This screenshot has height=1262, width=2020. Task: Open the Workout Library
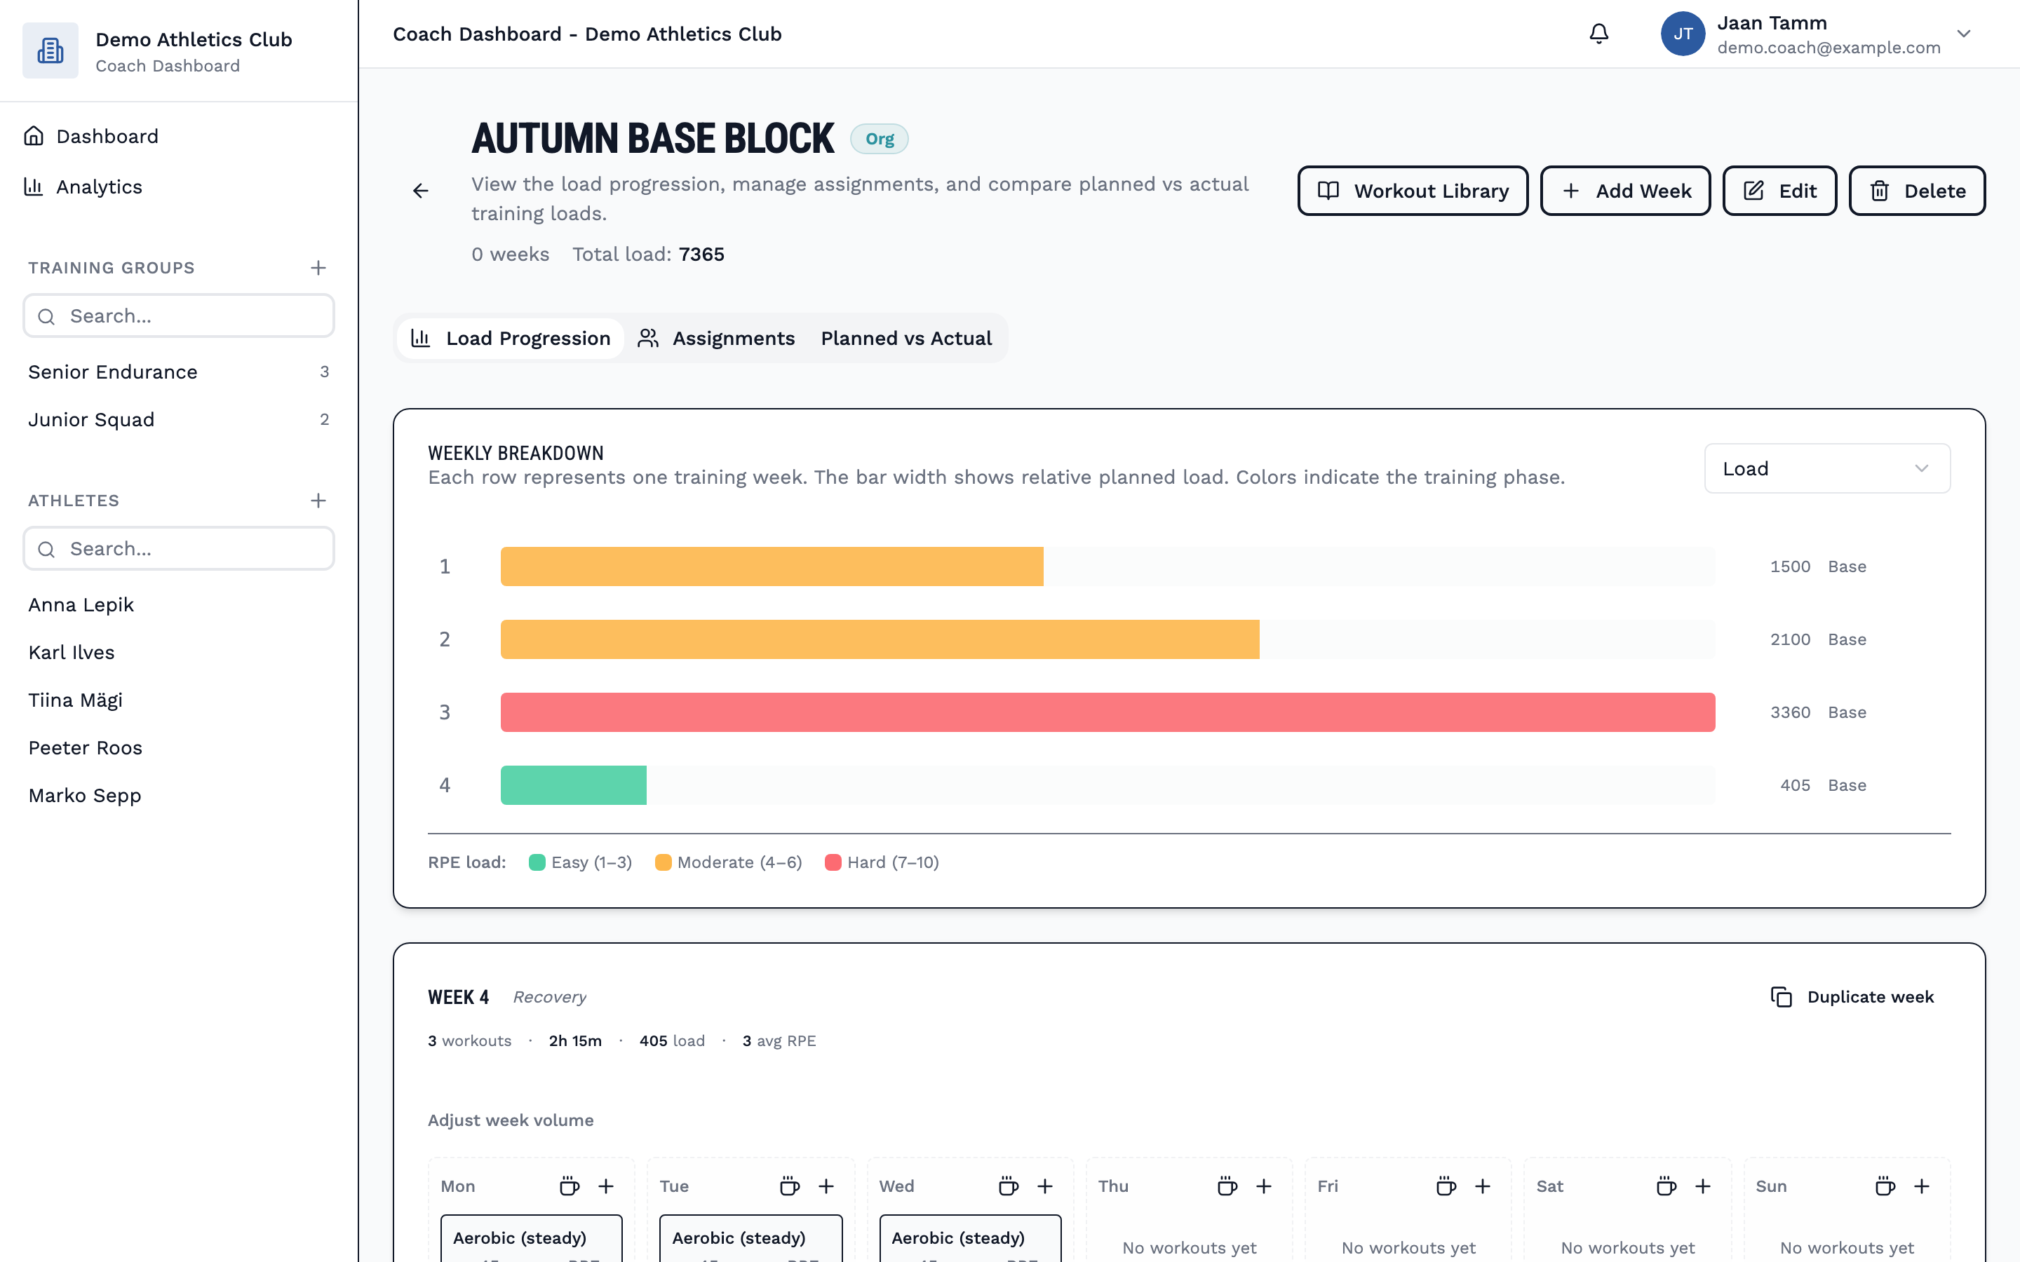pos(1413,191)
